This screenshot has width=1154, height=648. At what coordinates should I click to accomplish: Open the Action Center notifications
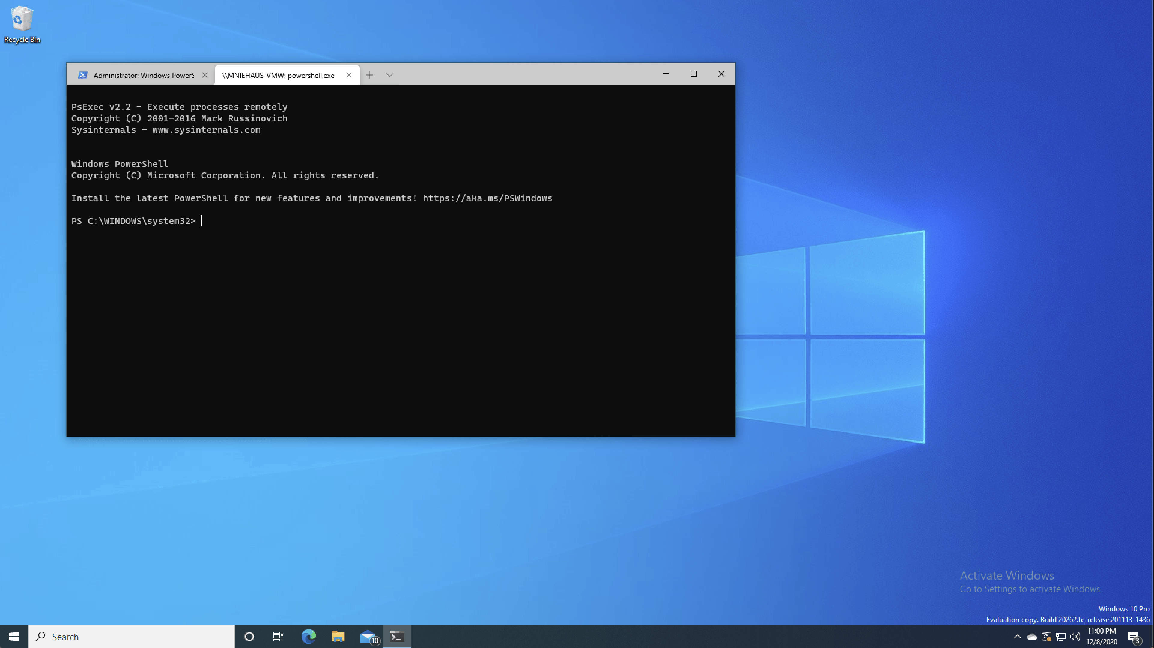1133,636
